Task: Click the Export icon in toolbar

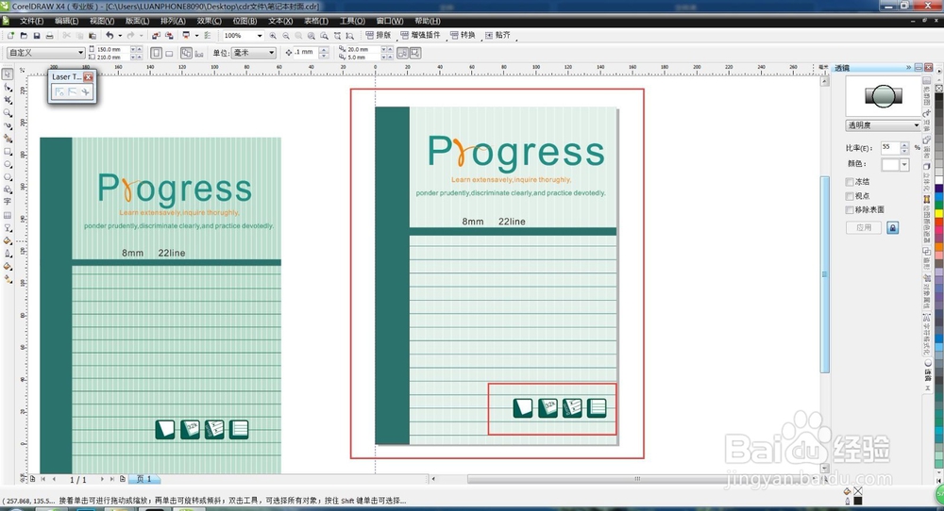Action: tap(169, 36)
